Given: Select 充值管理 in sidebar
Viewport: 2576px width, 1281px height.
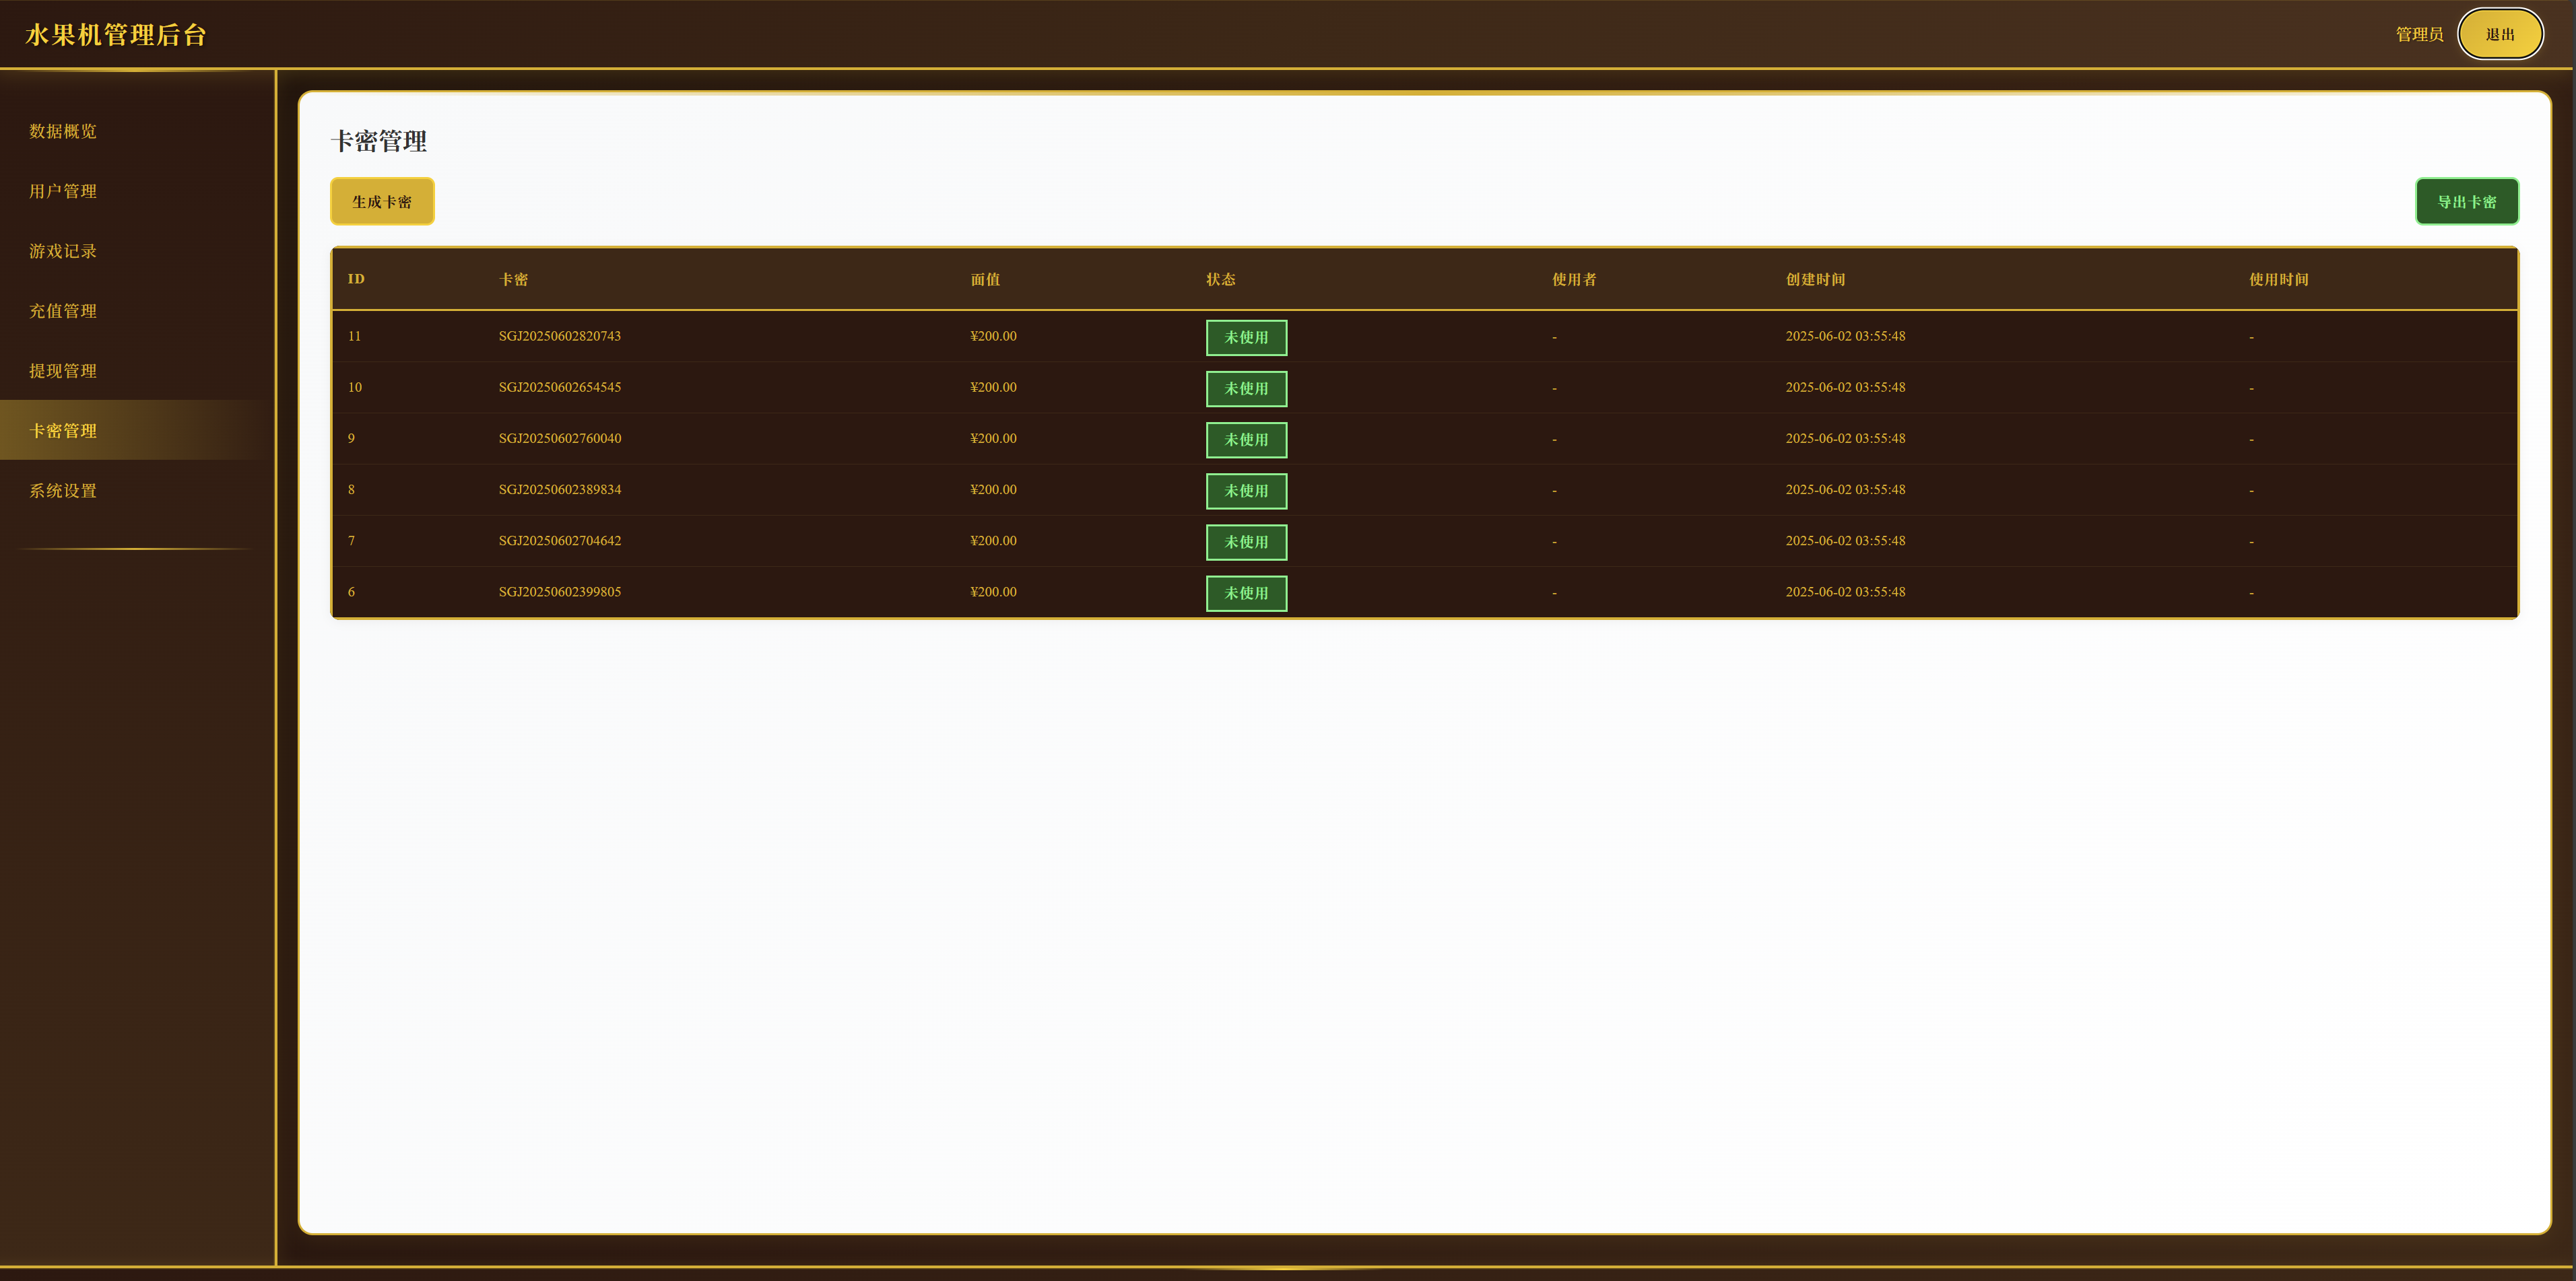Looking at the screenshot, I should click(63, 311).
